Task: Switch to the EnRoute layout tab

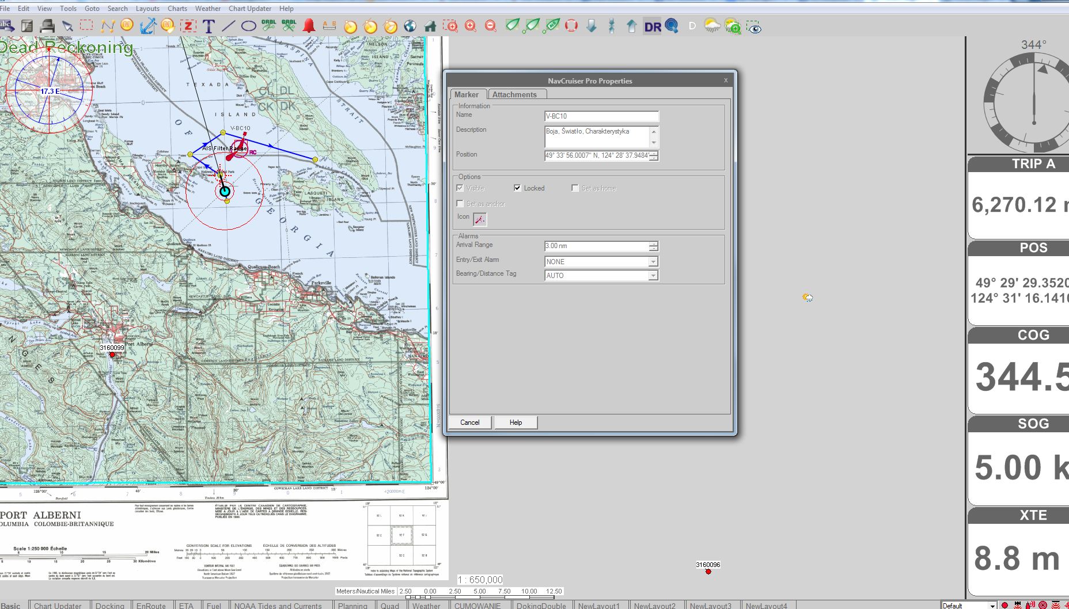Action: coord(151,606)
